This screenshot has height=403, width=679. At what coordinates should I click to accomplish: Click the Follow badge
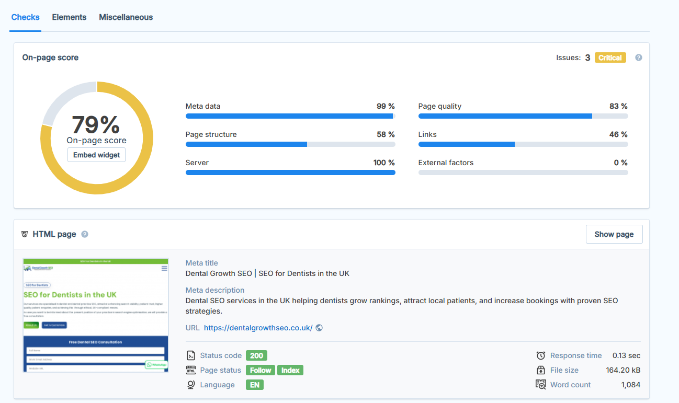(261, 370)
